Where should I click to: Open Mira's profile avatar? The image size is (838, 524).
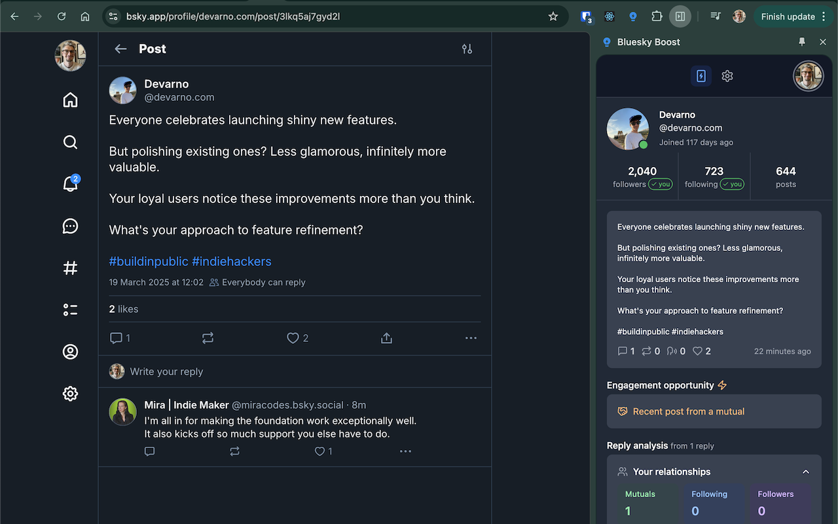(x=122, y=412)
